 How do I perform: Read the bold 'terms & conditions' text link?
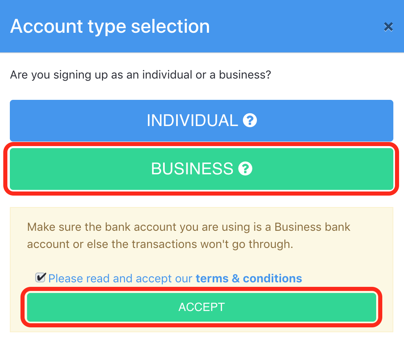coord(249,279)
